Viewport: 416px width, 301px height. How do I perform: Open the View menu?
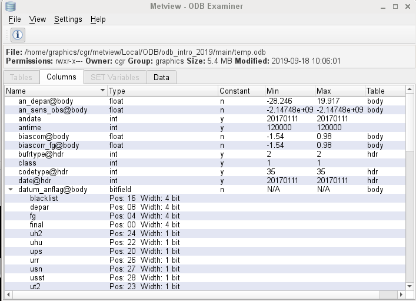click(x=38, y=19)
